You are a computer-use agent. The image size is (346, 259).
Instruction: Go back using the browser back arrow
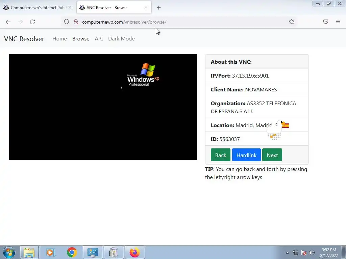pos(8,22)
